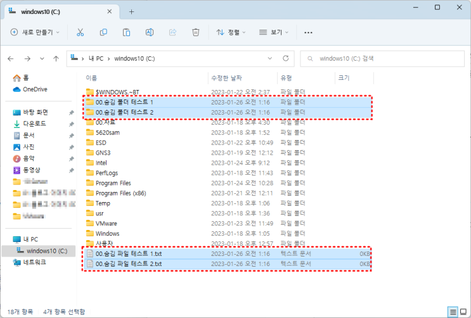Select windows10 (C:) in navigation pane
Screen dimensions: 471x318
pos(39,251)
